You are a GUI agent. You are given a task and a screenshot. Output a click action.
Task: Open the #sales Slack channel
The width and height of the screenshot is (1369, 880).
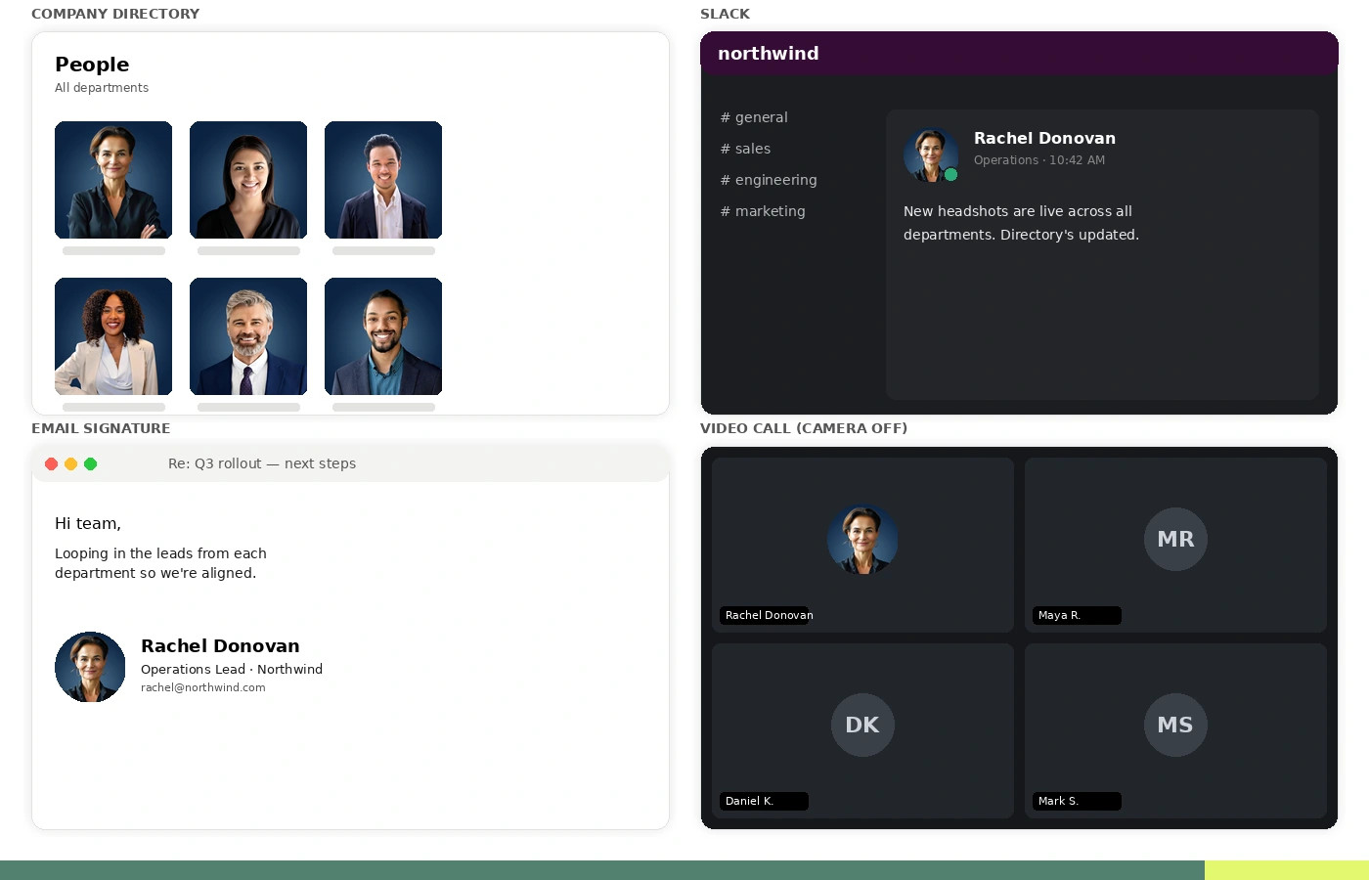point(745,149)
